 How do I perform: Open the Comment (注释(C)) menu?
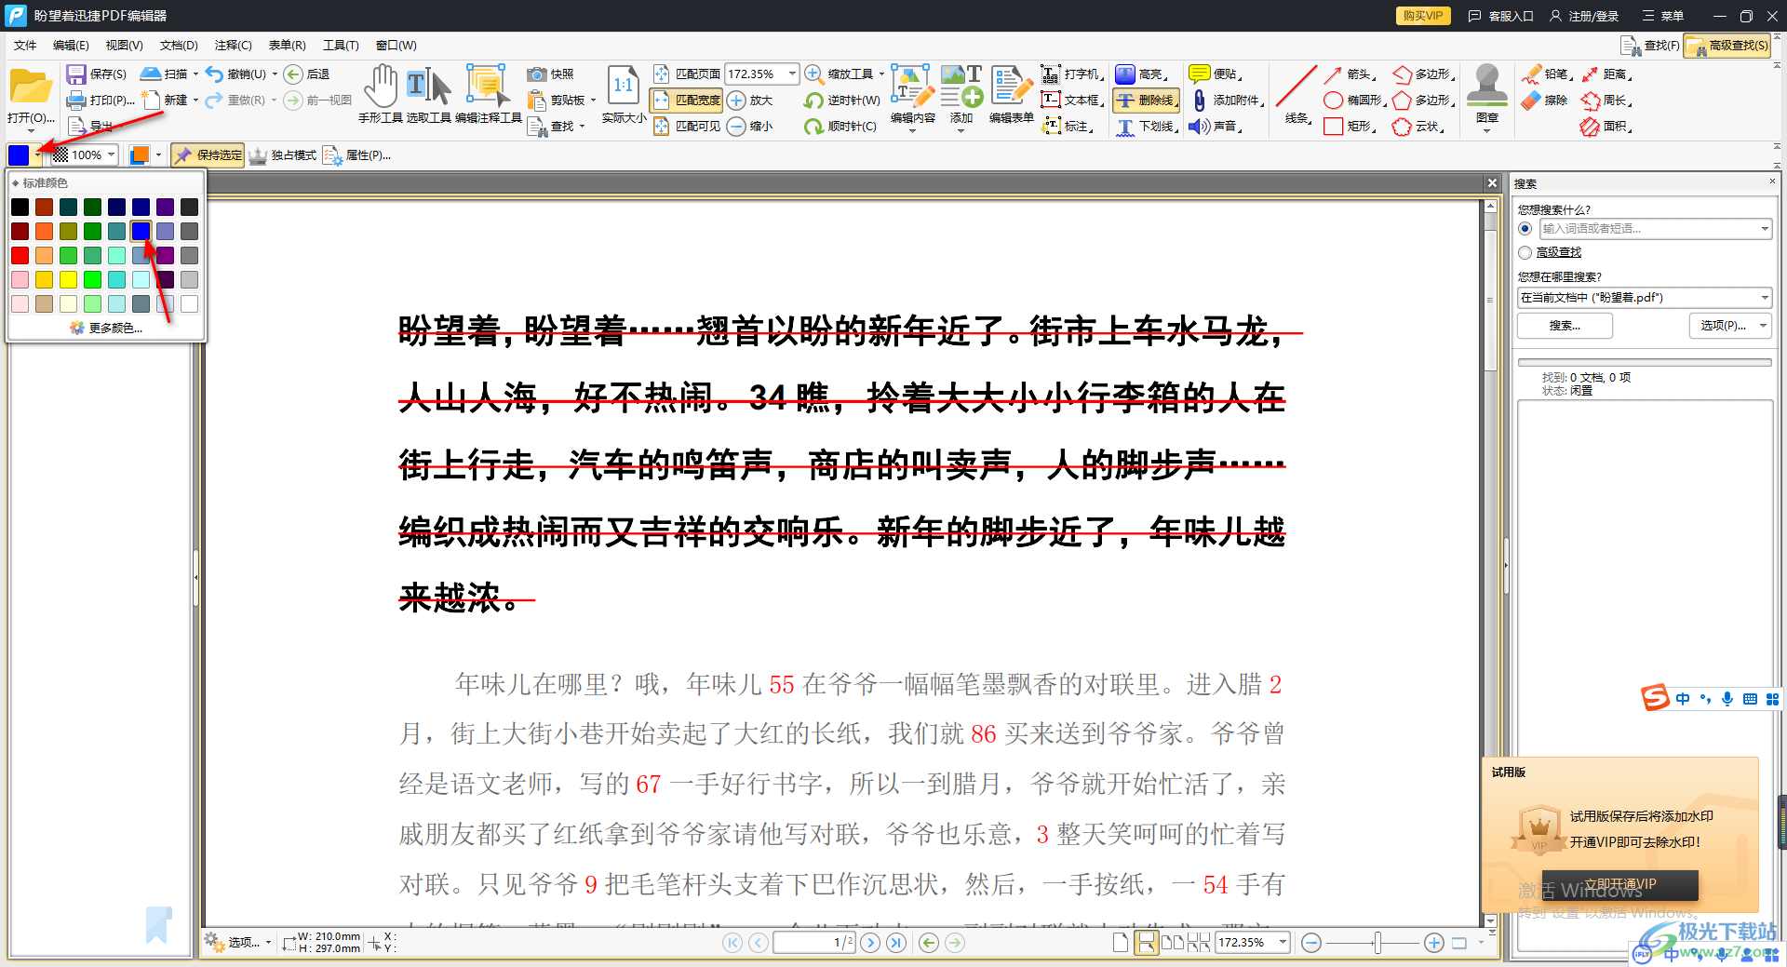(233, 45)
